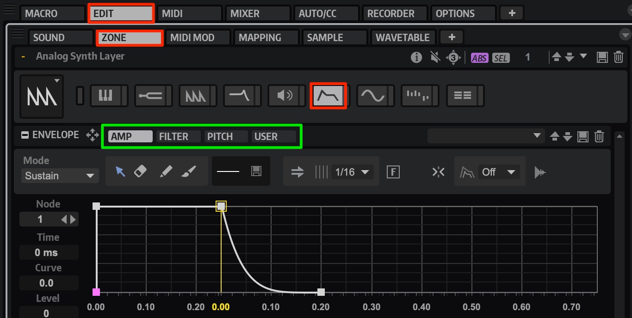Select the FILTER envelope

(x=179, y=136)
